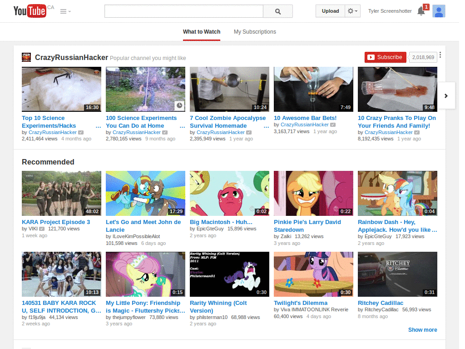Click CrazyRussianHacker author under 10 Awesome Bar Bets
The width and height of the screenshot is (465, 349).
point(305,125)
